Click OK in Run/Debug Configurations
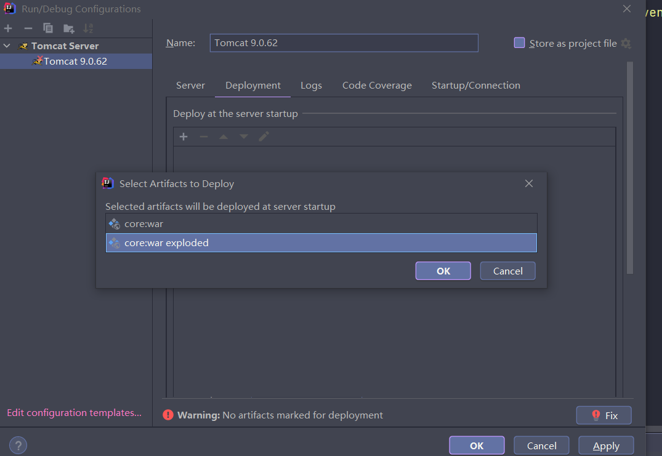Image resolution: width=662 pixels, height=456 pixels. click(x=477, y=446)
